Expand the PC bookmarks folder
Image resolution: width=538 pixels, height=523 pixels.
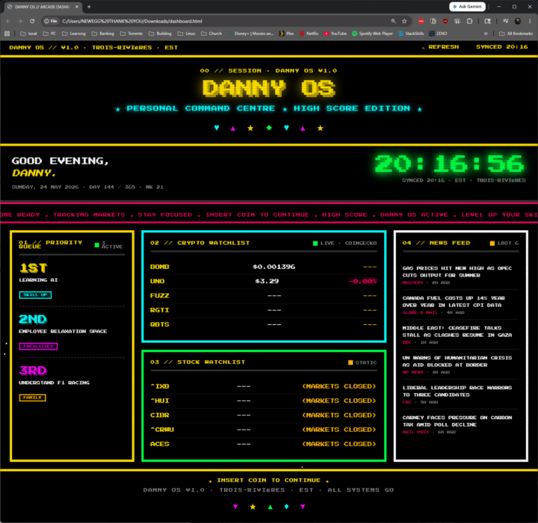pos(49,34)
